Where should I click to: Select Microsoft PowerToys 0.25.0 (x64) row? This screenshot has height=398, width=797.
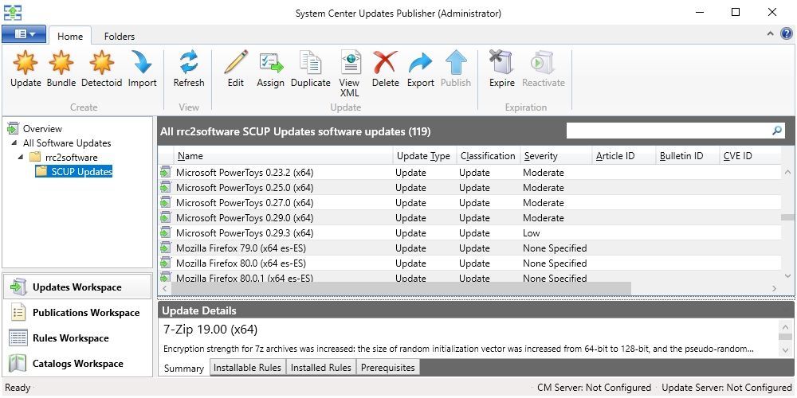pyautogui.click(x=469, y=188)
